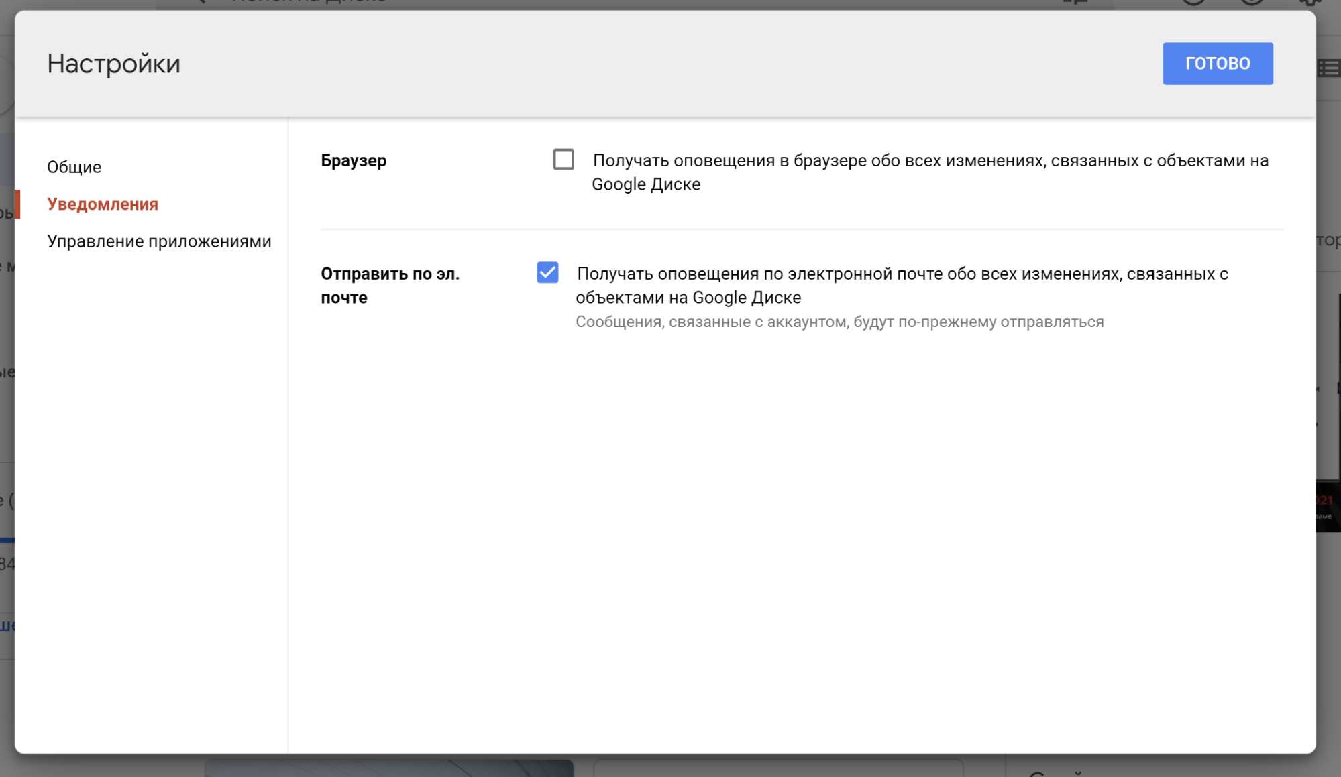Click the Уведомления tab
Viewport: 1341px width, 777px height.
(102, 202)
